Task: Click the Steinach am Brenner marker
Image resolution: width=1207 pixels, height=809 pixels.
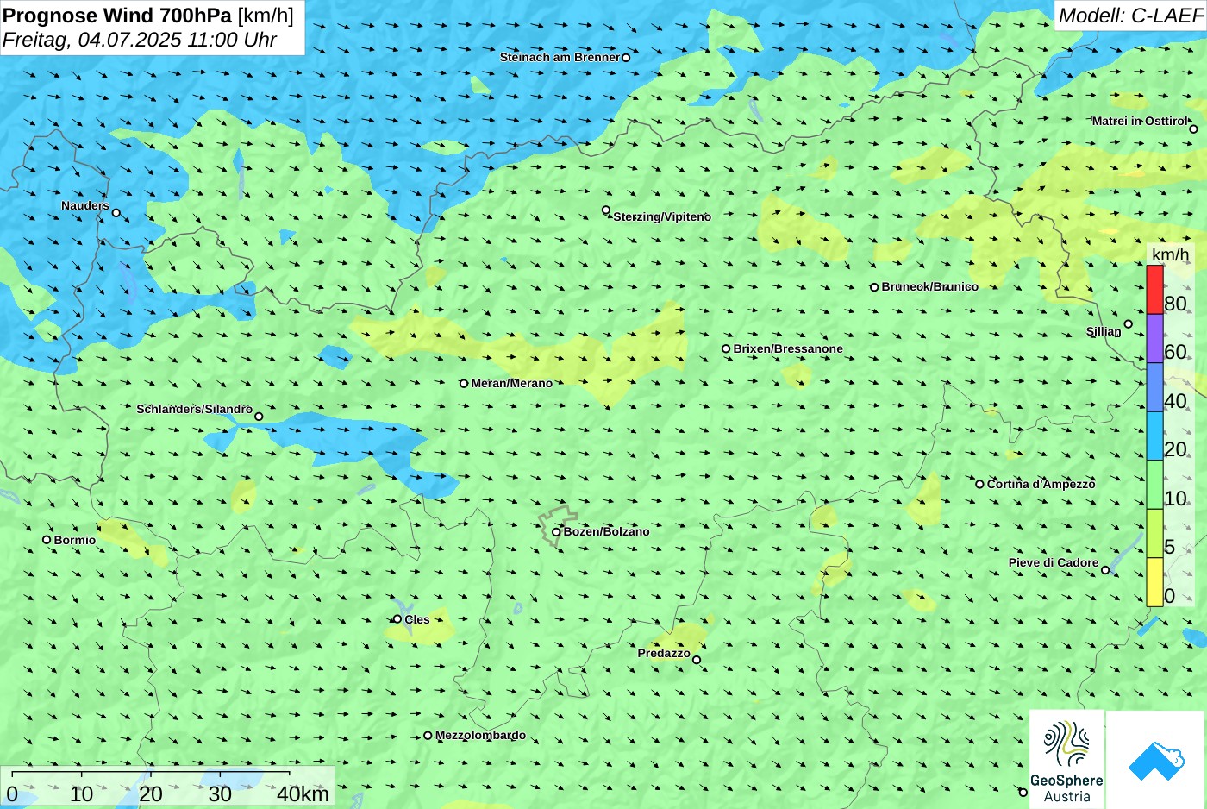Action: 626,58
